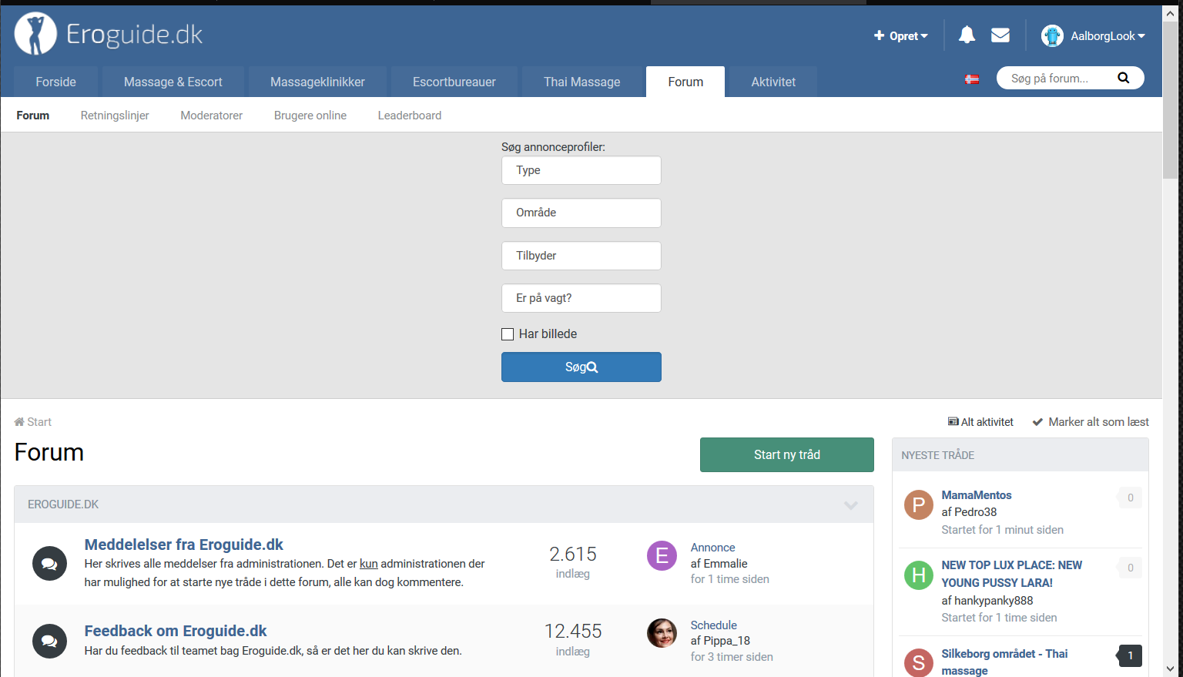
Task: Open the notifications bell icon
Action: coord(967,35)
